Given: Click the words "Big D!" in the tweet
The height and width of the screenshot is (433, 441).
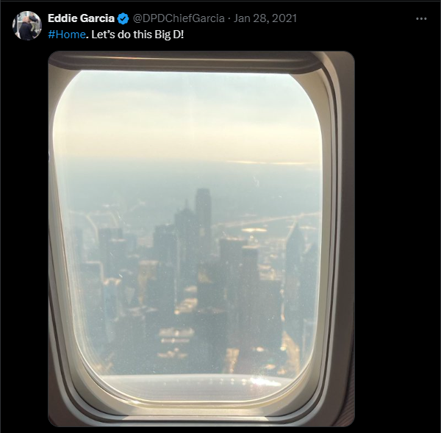Looking at the screenshot, I should (173, 35).
